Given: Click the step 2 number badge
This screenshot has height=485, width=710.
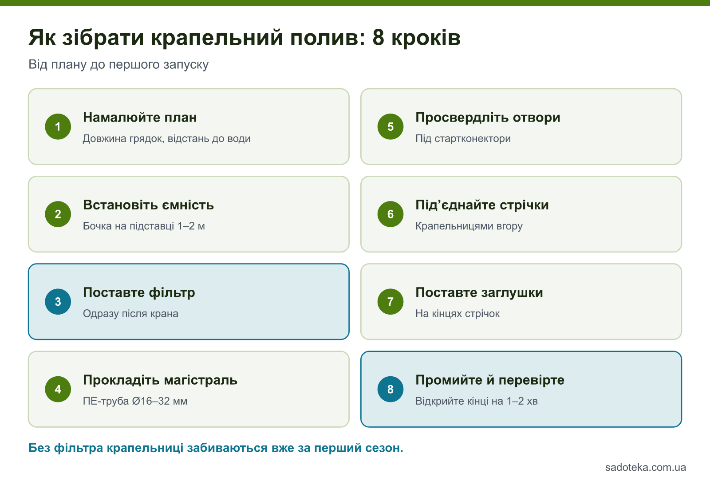Looking at the screenshot, I should coord(58,214).
